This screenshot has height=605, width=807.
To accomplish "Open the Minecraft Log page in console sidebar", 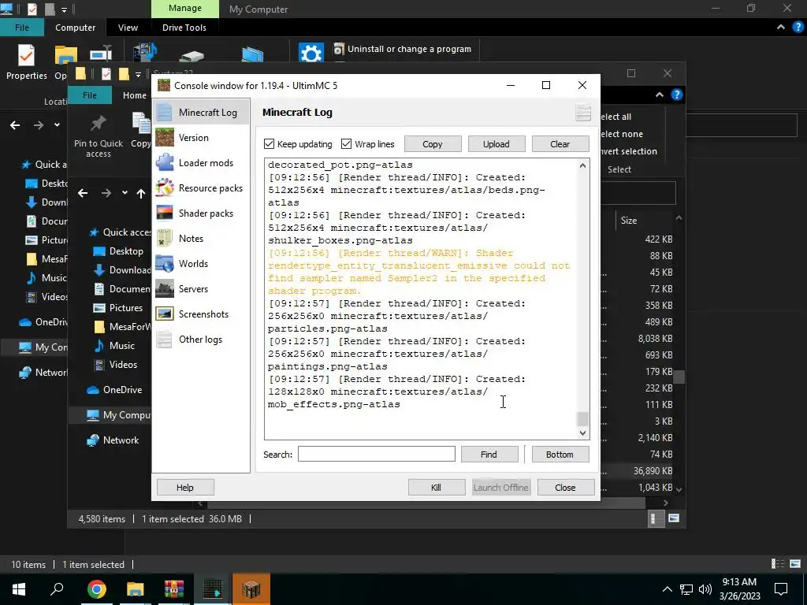I will (x=201, y=112).
